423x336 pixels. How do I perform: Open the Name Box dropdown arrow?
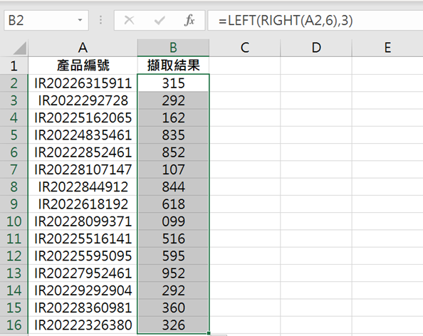(80, 20)
